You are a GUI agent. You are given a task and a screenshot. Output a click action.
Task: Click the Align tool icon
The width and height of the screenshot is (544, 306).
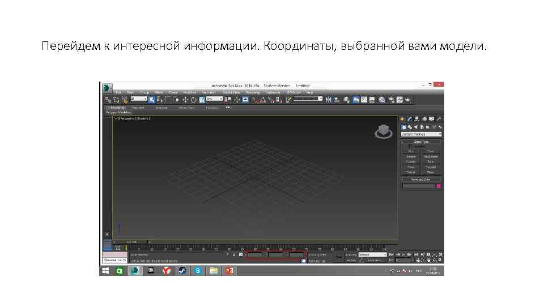337,100
